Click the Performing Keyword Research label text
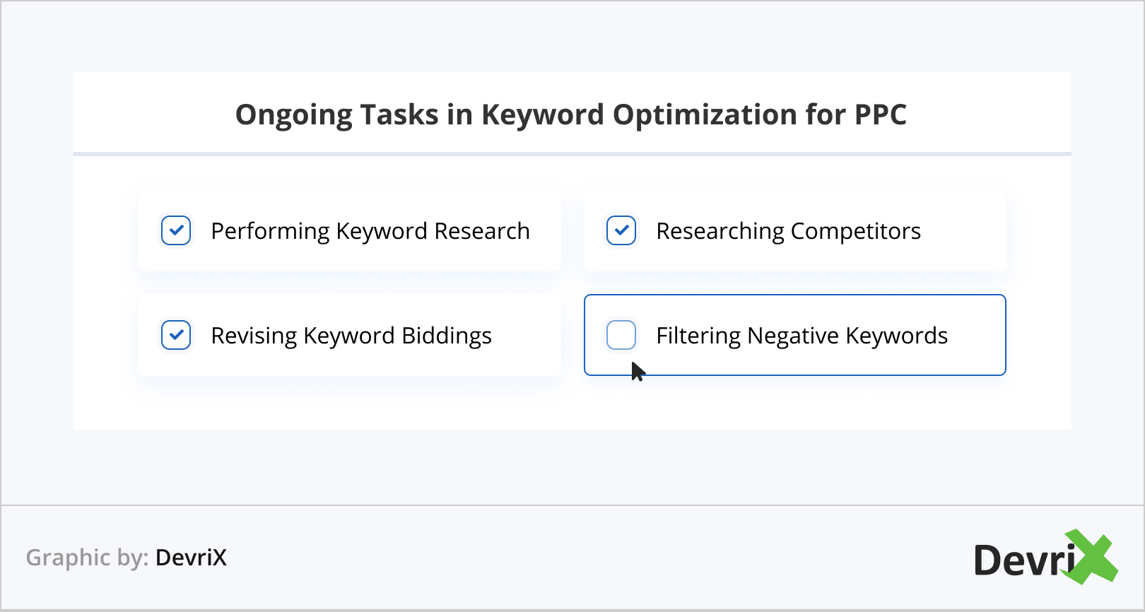The height and width of the screenshot is (612, 1145). [370, 231]
